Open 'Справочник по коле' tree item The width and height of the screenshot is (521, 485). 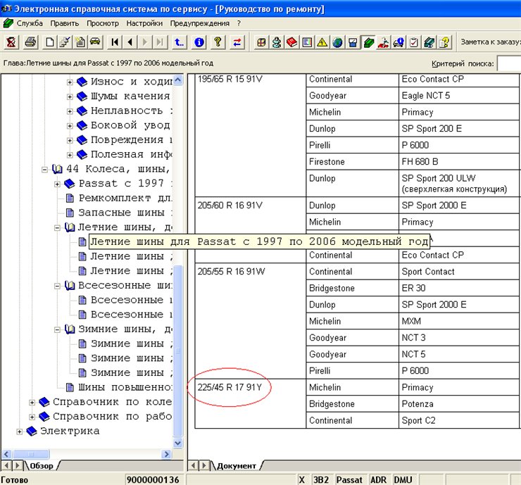[x=113, y=402]
